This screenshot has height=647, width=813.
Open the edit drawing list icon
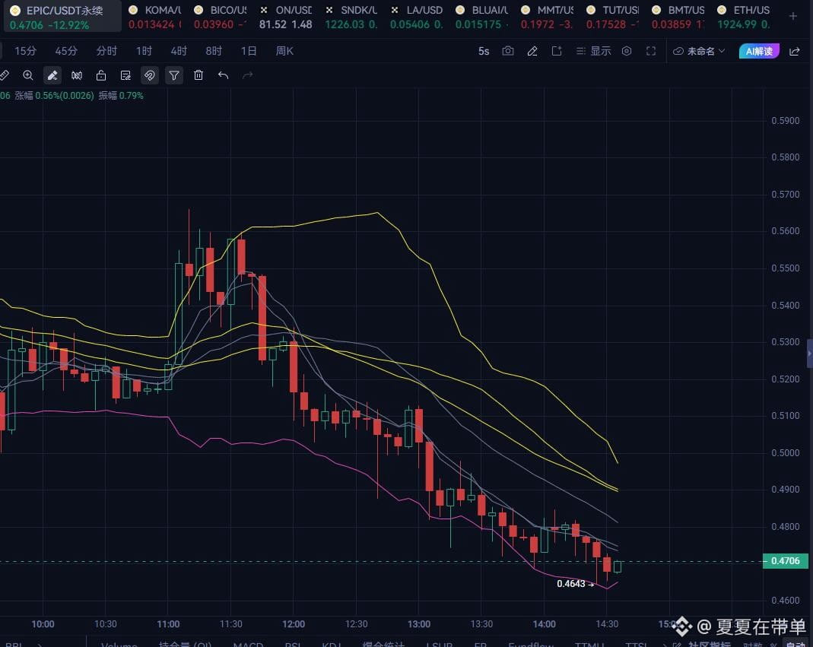pos(125,76)
